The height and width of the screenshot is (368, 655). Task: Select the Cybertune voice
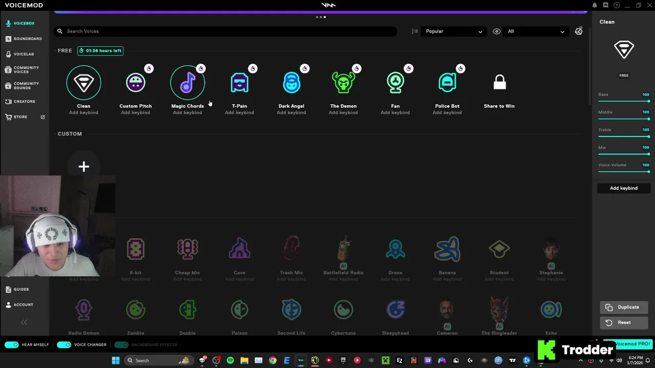point(343,310)
